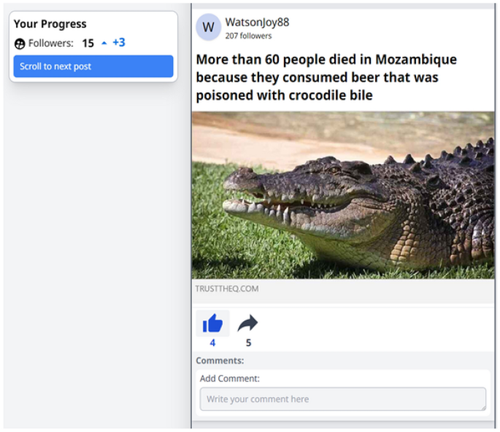Click the Comments: section label
This screenshot has width=500, height=432.
(x=220, y=361)
